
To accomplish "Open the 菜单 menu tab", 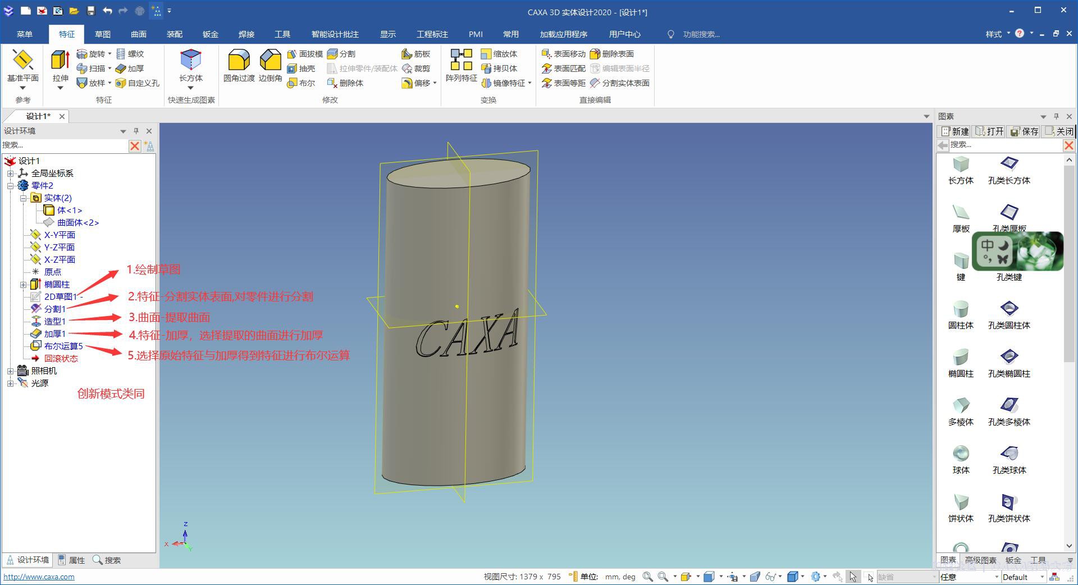I will point(25,34).
